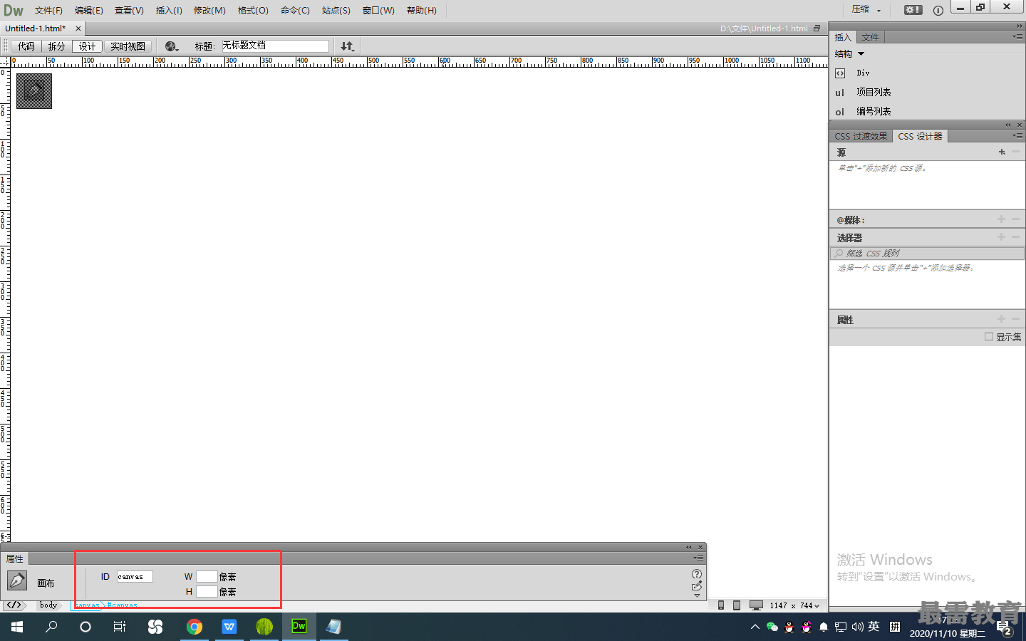Switch to 设计 design view
The image size is (1026, 641).
click(x=87, y=46)
